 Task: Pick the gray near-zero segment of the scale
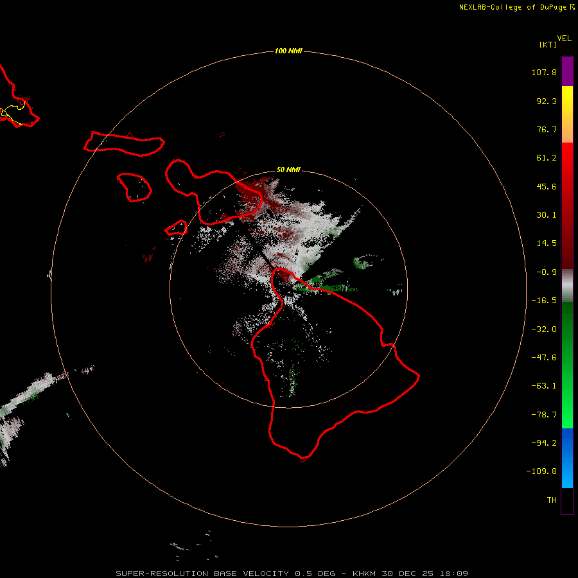click(567, 285)
